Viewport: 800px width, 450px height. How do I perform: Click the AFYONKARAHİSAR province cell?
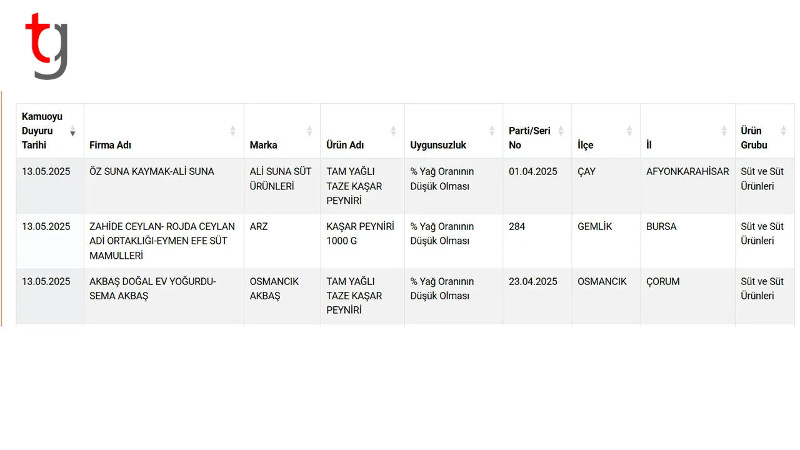click(x=687, y=186)
